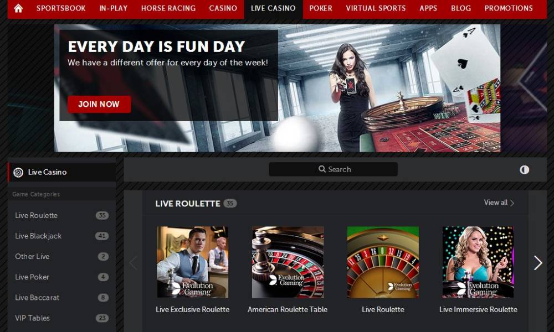554x332 pixels.
Task: Click the home icon in navigation bar
Action: pyautogui.click(x=18, y=8)
